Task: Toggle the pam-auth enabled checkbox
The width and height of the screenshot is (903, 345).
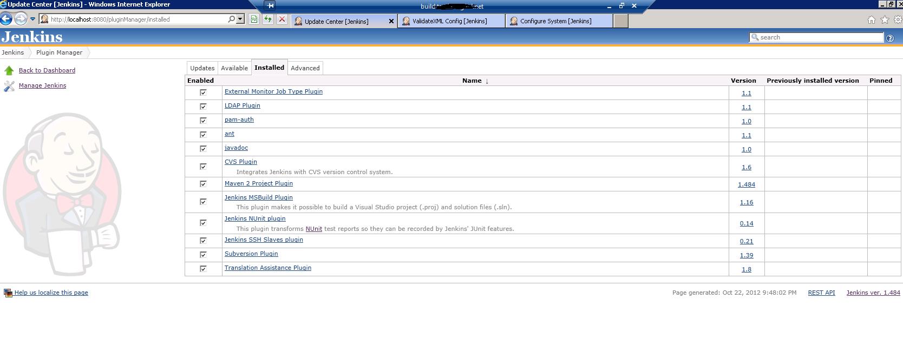Action: pos(204,121)
